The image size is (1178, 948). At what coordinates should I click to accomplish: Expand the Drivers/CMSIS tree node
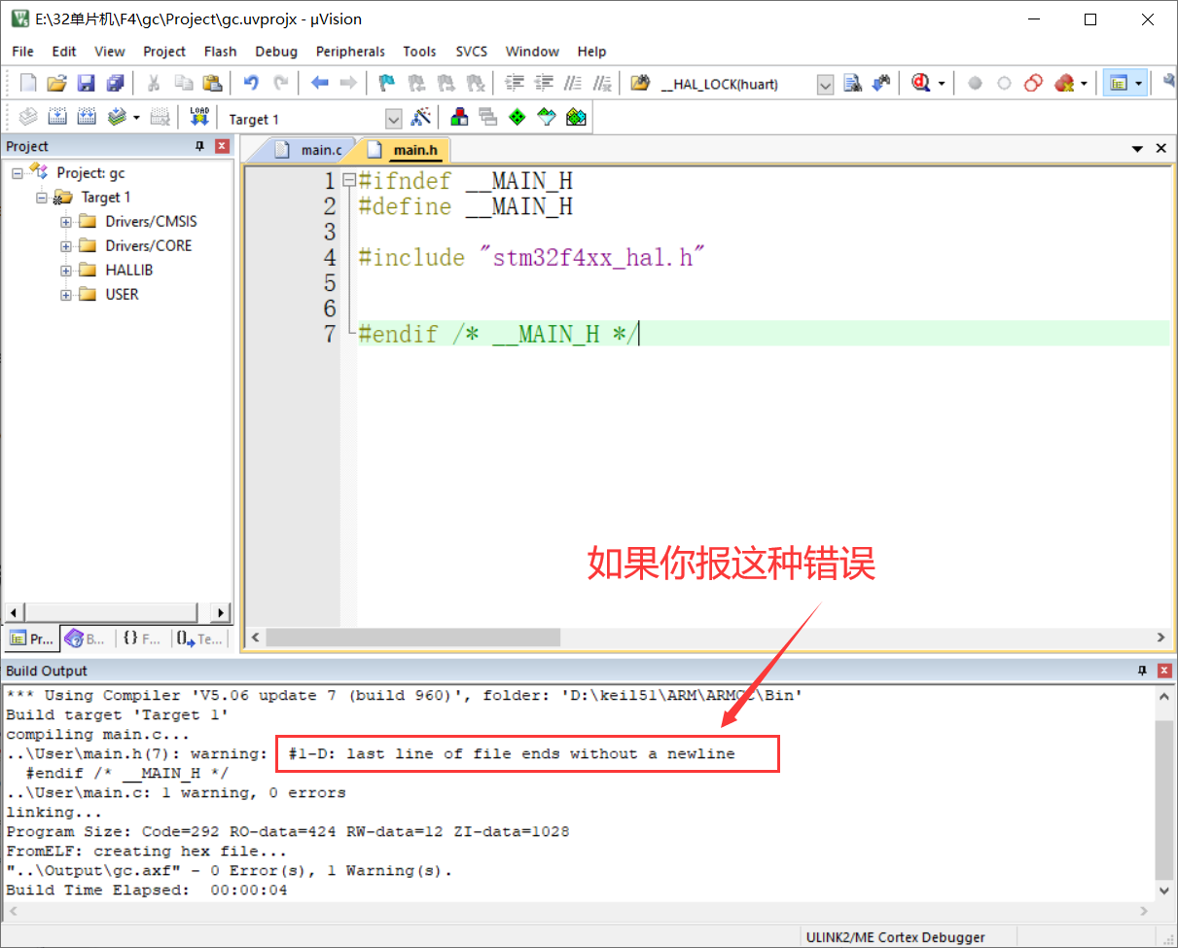click(65, 221)
